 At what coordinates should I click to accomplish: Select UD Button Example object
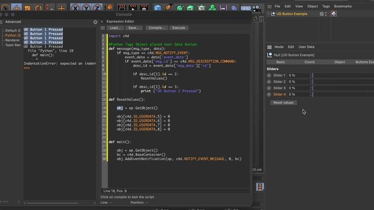click(292, 14)
